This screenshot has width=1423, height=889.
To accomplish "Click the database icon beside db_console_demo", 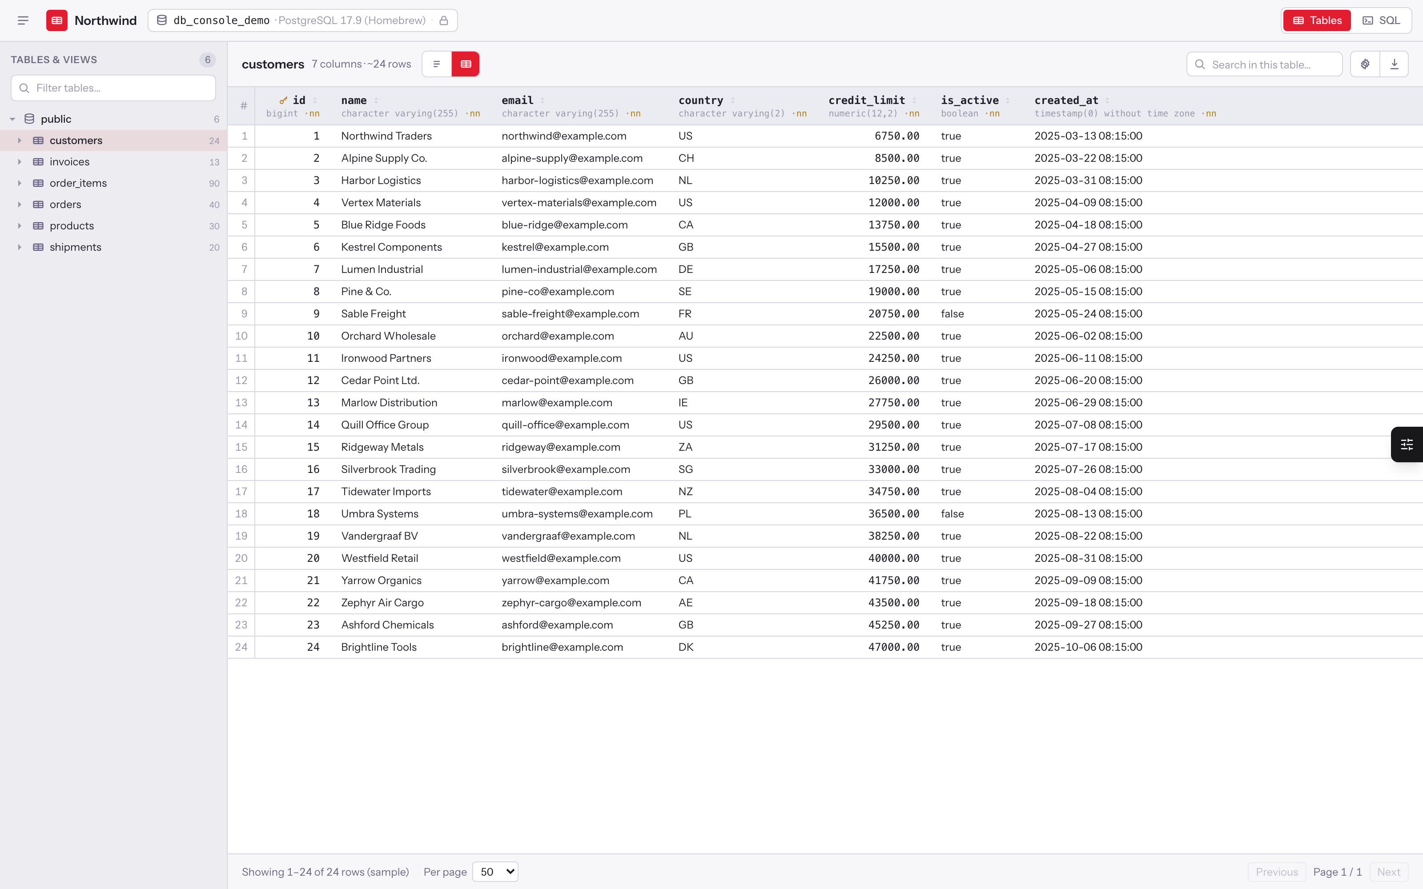I will pyautogui.click(x=162, y=20).
